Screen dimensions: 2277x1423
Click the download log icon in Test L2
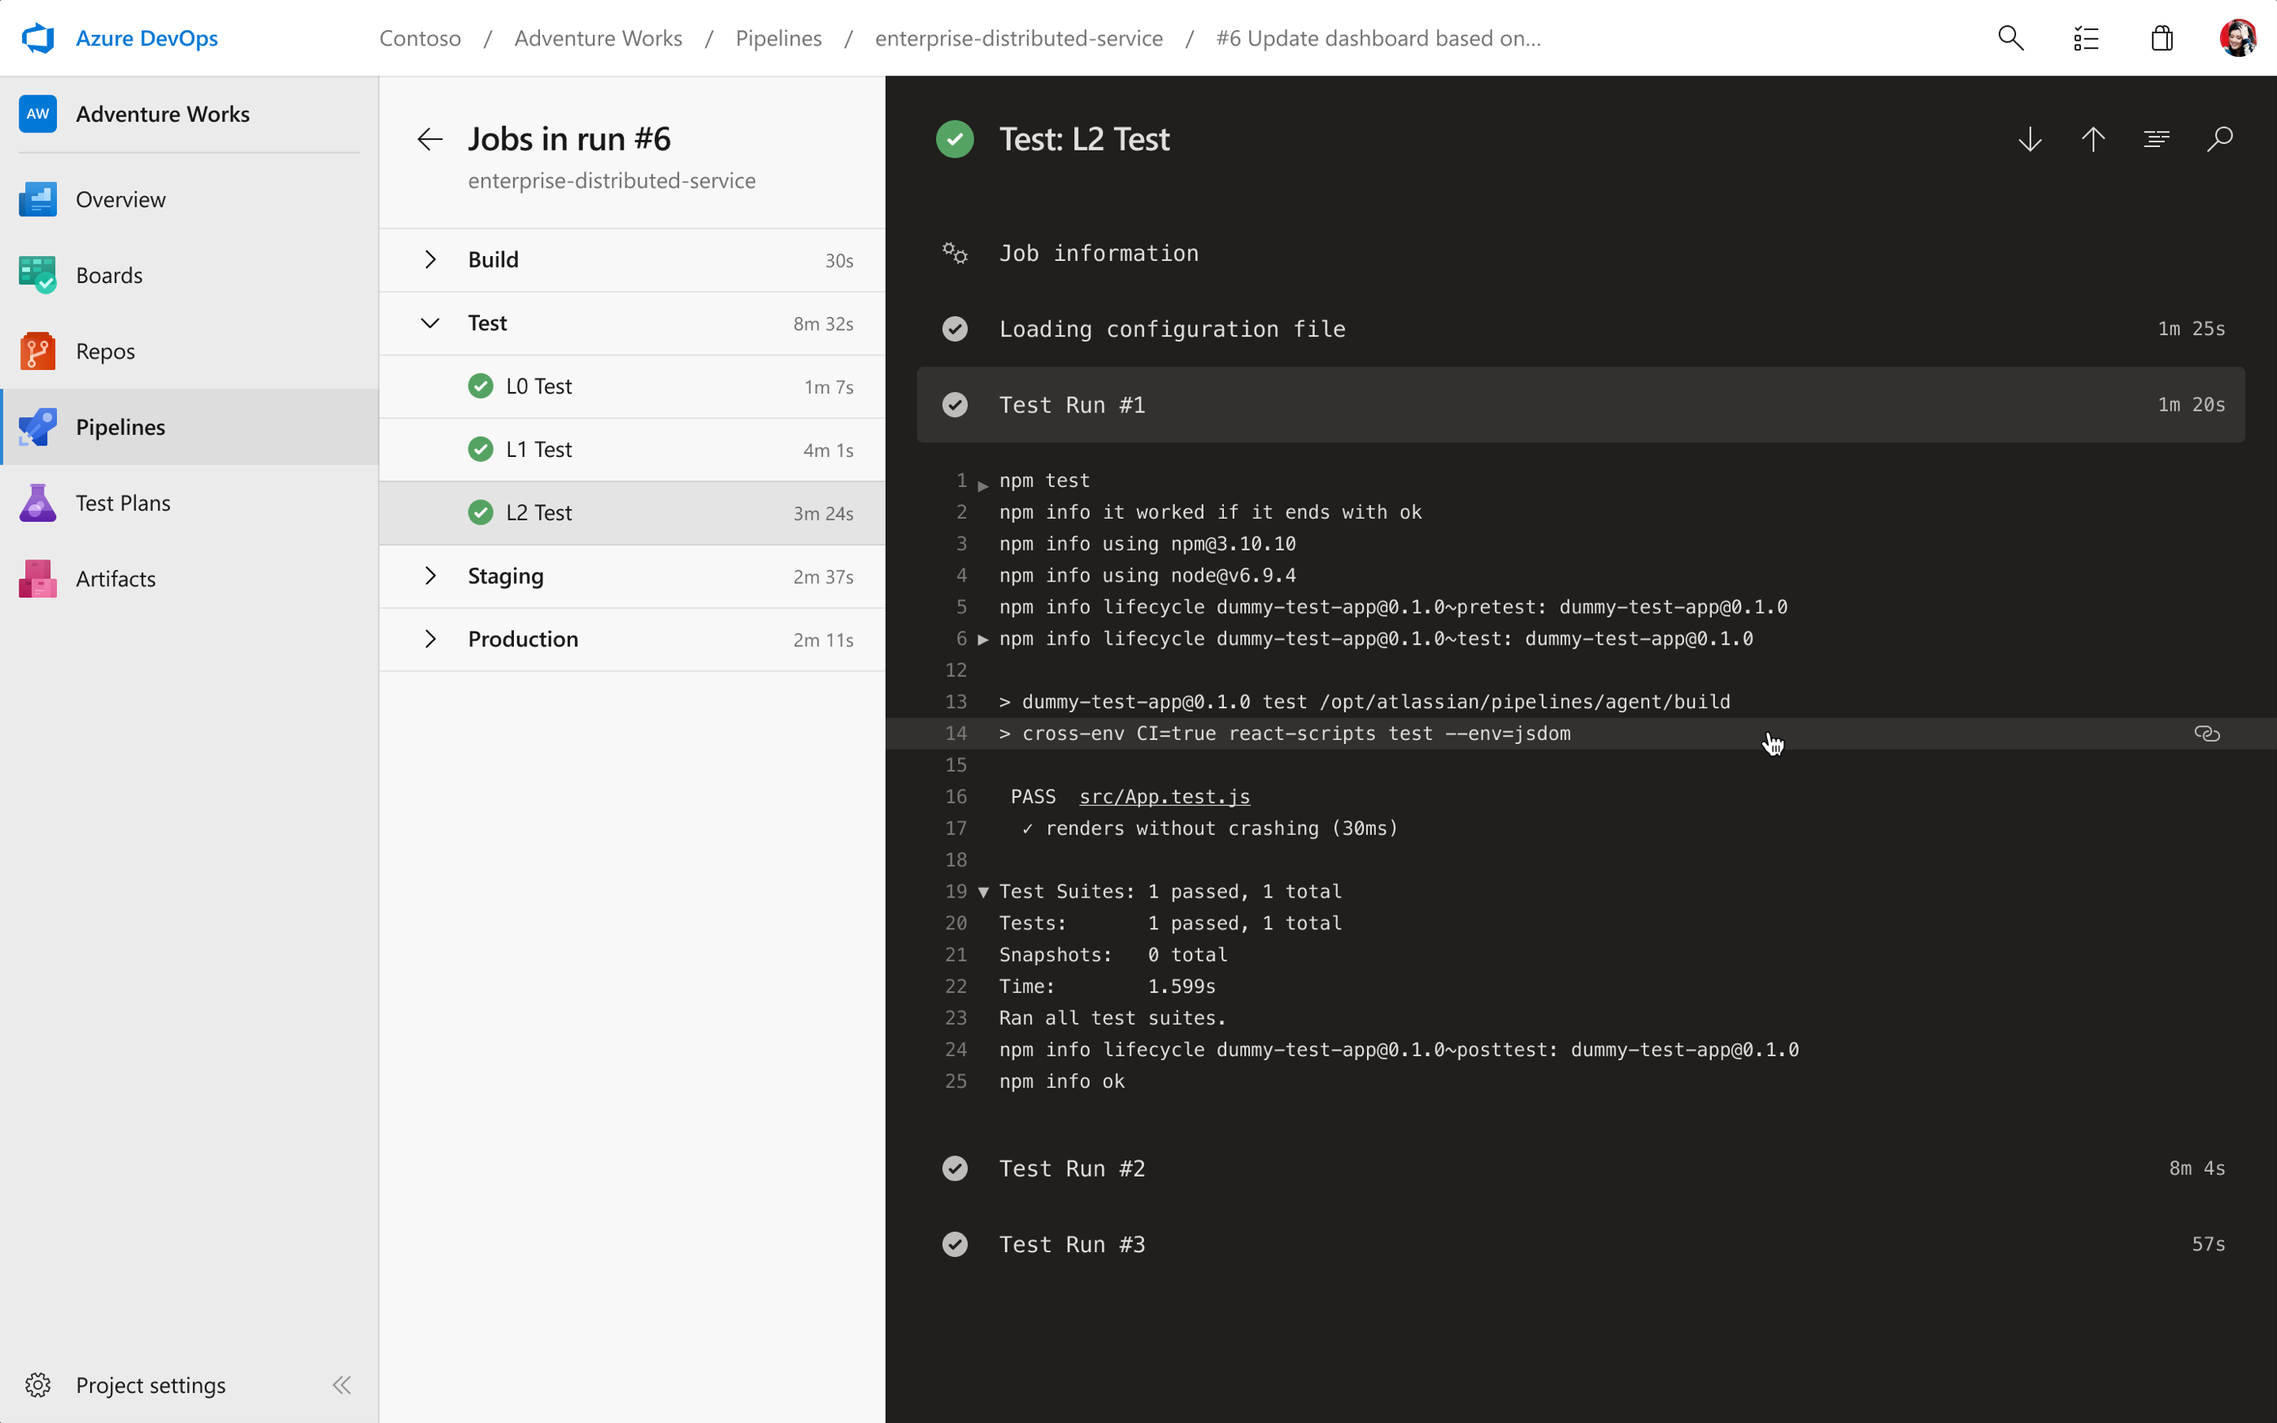(2030, 139)
